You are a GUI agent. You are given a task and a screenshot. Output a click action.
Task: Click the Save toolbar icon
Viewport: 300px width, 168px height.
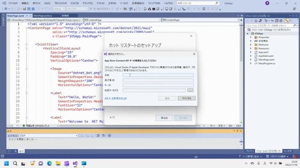29,9
